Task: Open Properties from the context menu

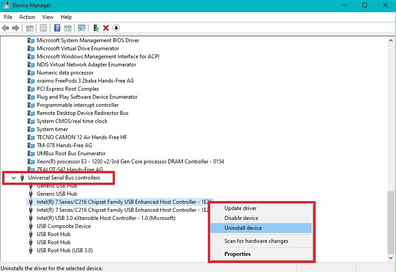Action: click(x=238, y=254)
